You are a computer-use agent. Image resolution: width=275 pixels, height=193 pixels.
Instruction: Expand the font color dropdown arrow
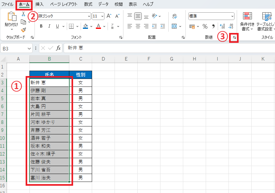104,26
